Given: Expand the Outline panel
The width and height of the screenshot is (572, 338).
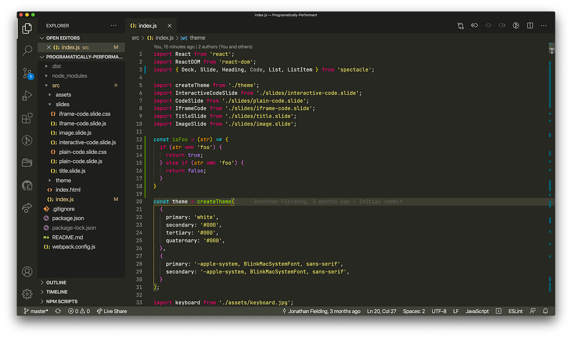Looking at the screenshot, I should click(x=81, y=283).
